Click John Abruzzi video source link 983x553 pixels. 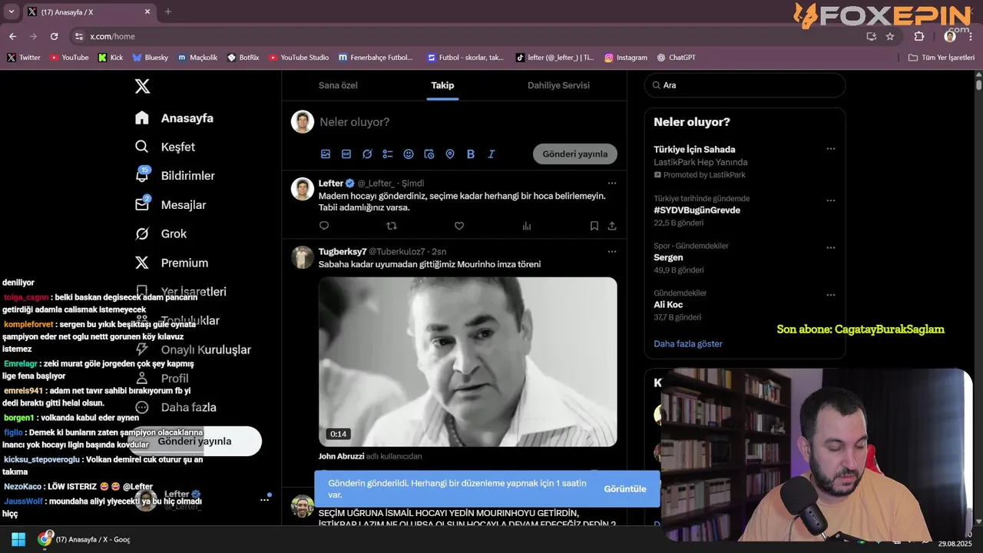click(341, 456)
